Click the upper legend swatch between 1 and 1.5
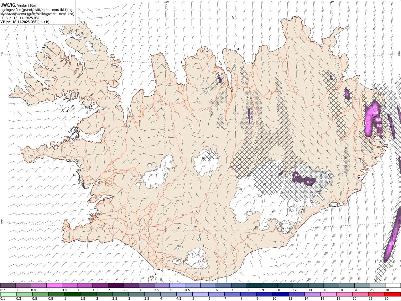401x301 pixels. point(85,285)
